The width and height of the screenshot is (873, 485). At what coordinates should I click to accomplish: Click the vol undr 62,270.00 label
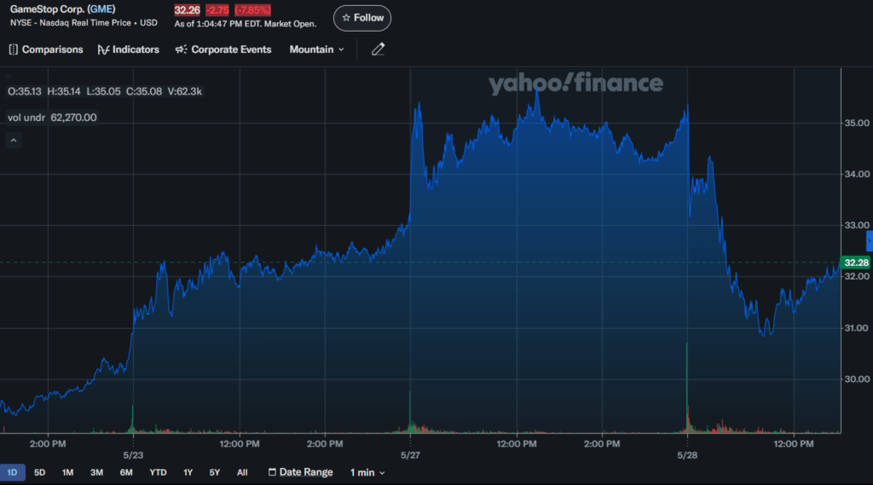click(52, 118)
